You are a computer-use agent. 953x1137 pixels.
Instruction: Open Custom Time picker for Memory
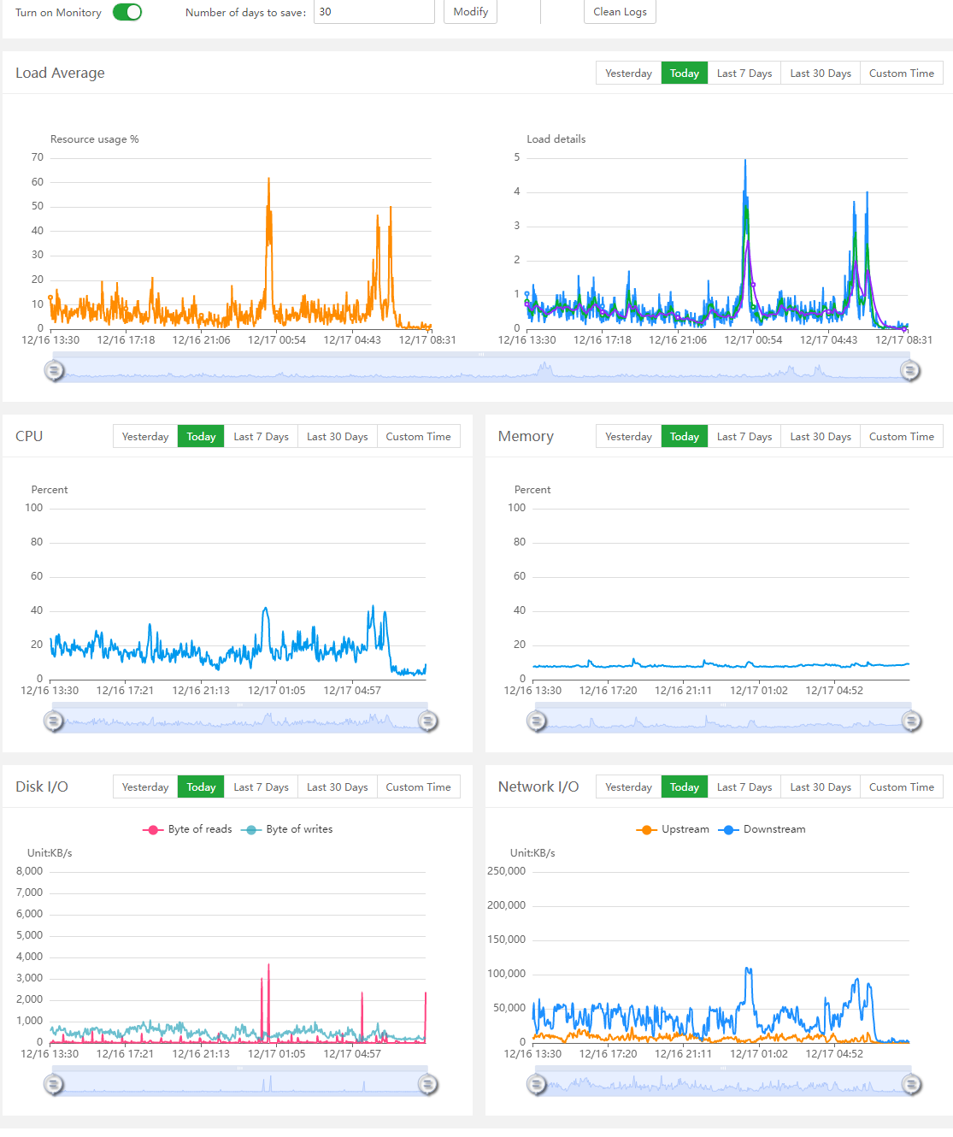tap(901, 437)
